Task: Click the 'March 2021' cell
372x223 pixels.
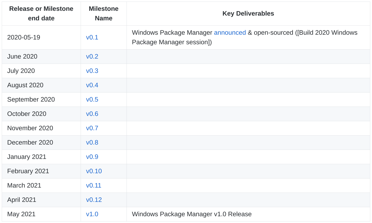Action: (41, 186)
